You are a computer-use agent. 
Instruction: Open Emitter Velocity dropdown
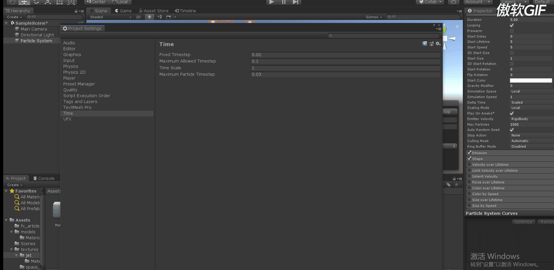point(532,119)
